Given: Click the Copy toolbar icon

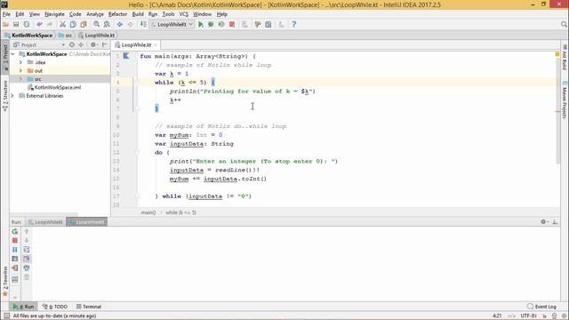Looking at the screenshot, I should 73,24.
